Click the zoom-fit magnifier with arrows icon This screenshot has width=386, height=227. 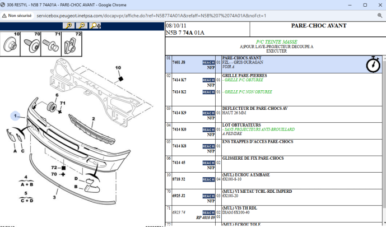(x=95, y=25)
